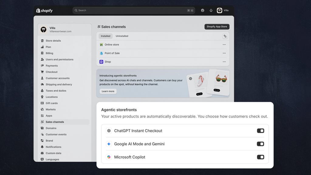The width and height of the screenshot is (311, 175).
Task: Click the Search bar at the top
Action: [x=134, y=10]
